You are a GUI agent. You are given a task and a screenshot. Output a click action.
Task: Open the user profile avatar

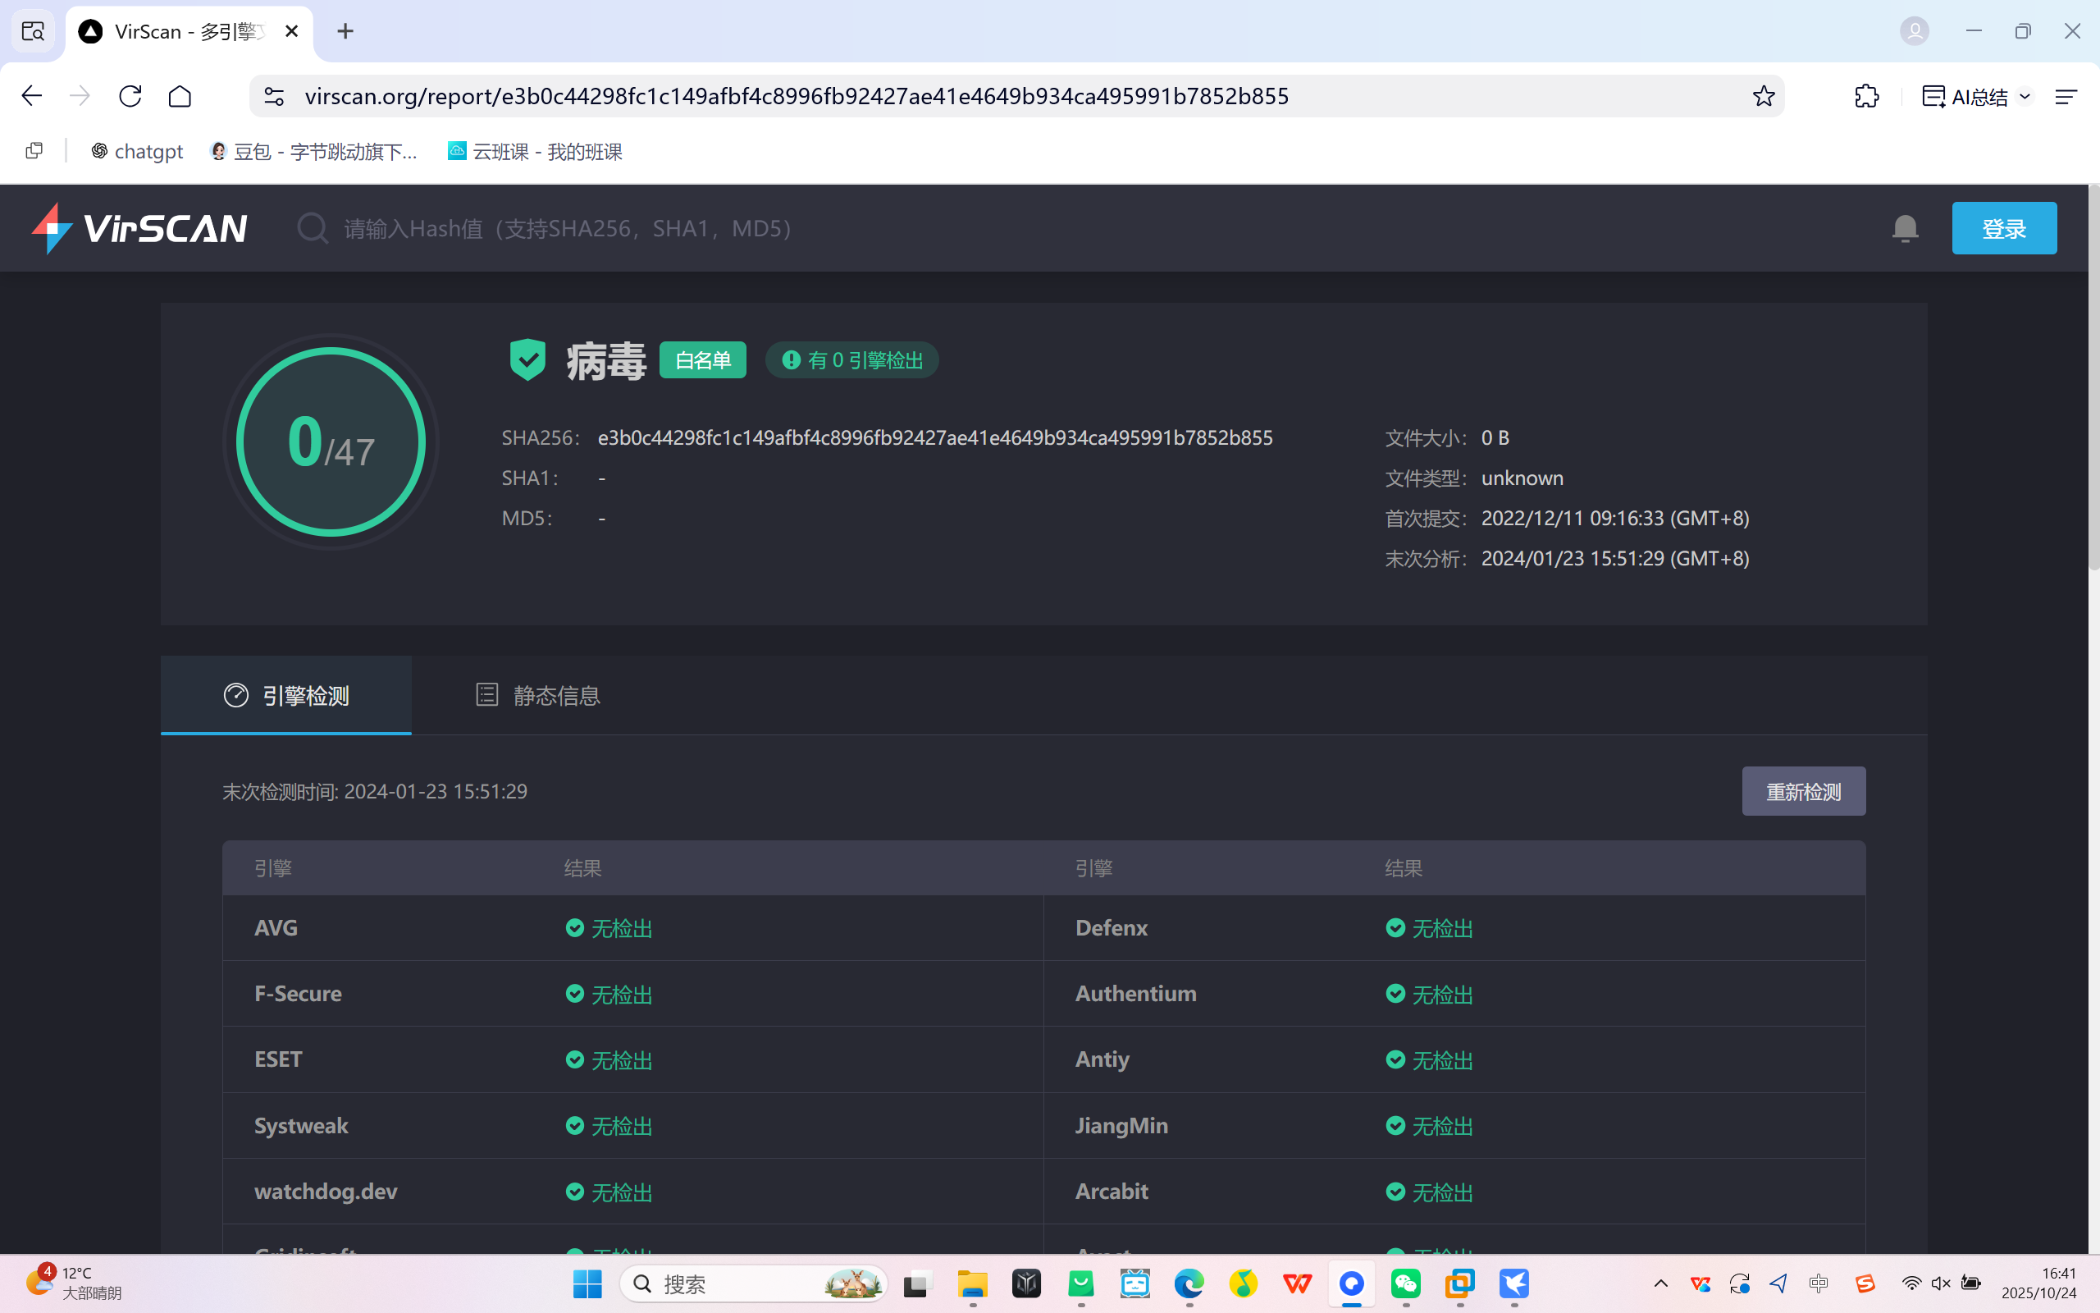pos(1914,31)
